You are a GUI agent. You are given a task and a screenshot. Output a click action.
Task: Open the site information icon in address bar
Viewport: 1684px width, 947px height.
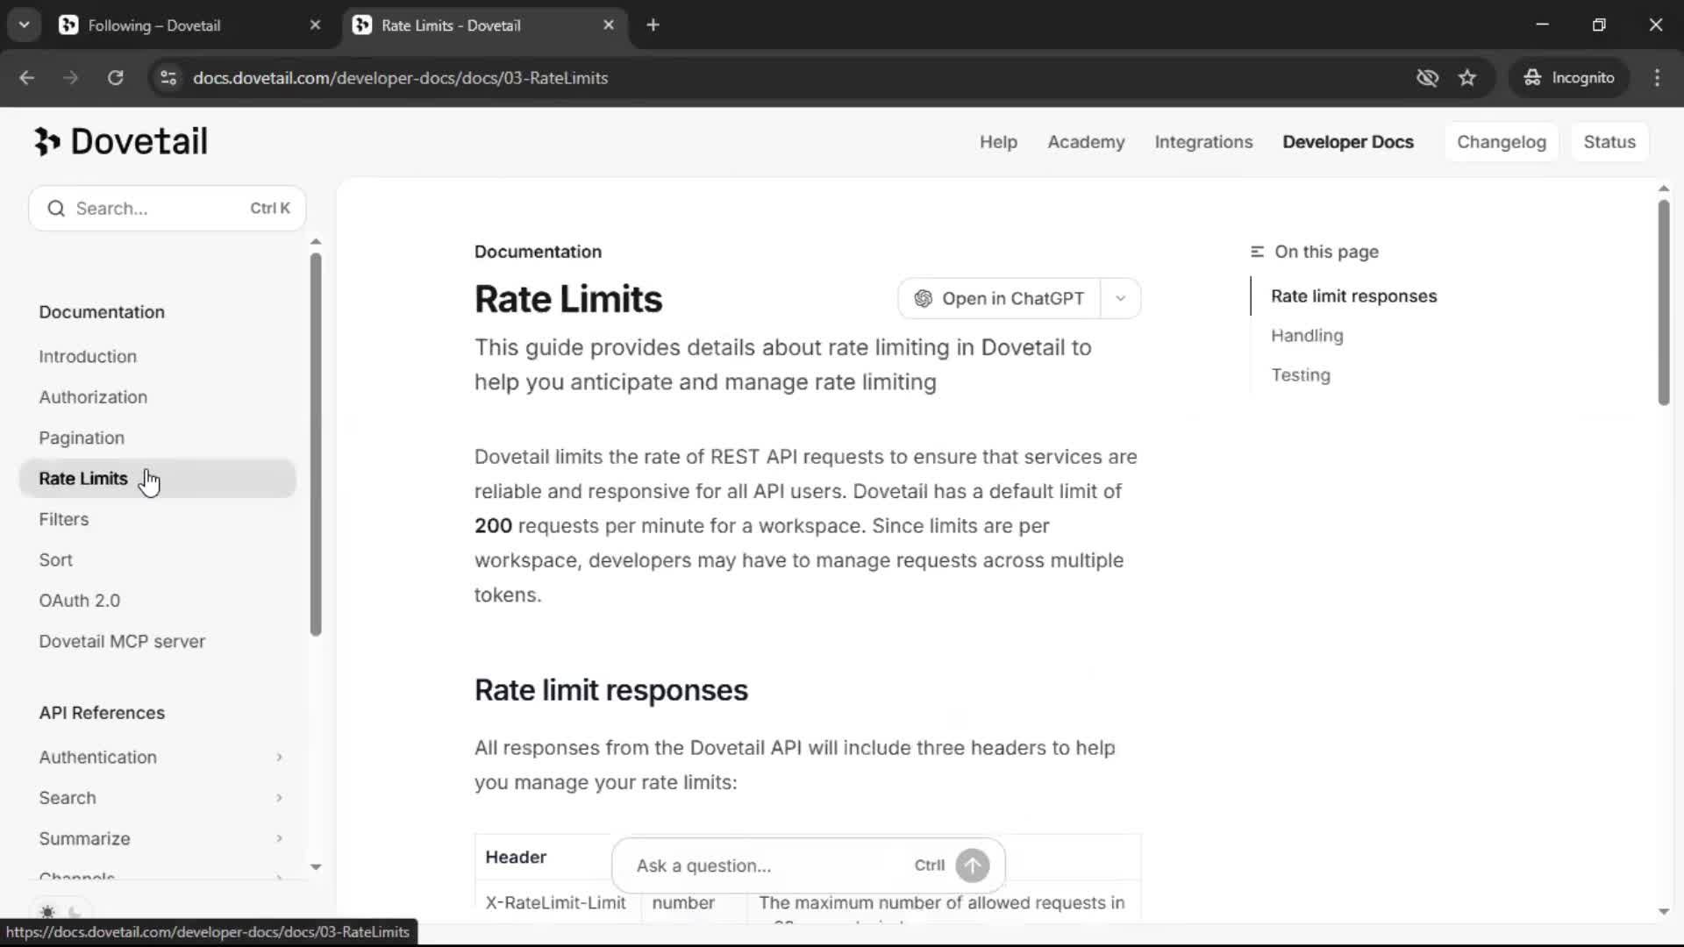coord(168,78)
